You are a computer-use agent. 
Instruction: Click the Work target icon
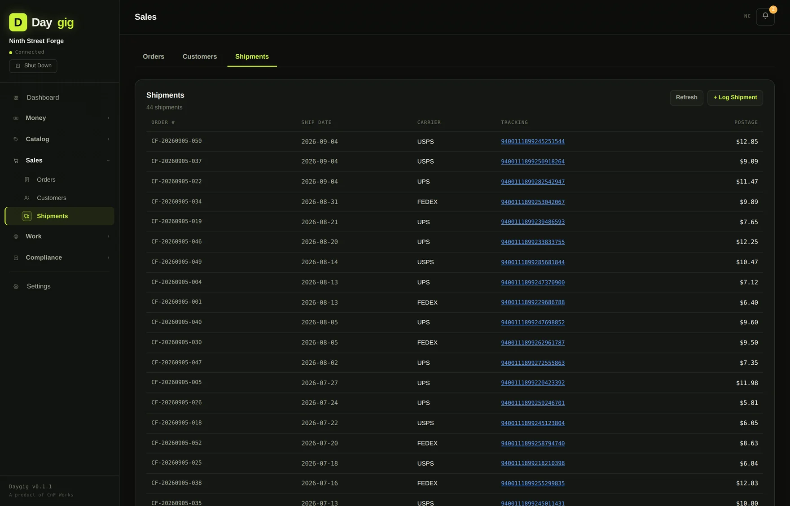(16, 236)
